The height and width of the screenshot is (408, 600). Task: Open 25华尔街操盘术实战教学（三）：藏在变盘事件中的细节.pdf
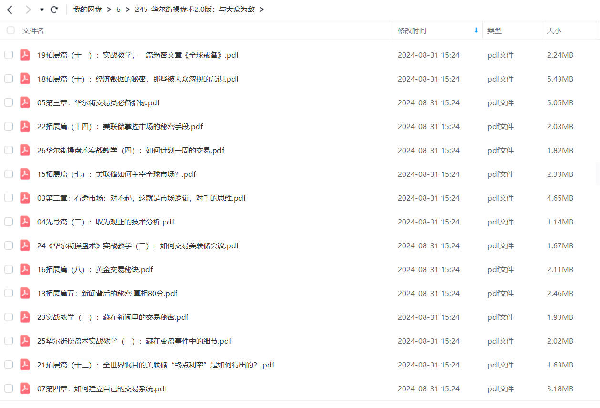tap(134, 341)
